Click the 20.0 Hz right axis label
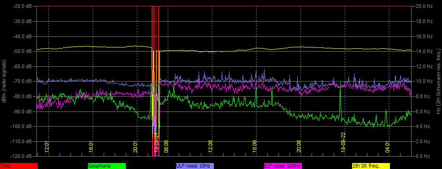Image resolution: width=442 pixels, height=169 pixels. pos(424,6)
